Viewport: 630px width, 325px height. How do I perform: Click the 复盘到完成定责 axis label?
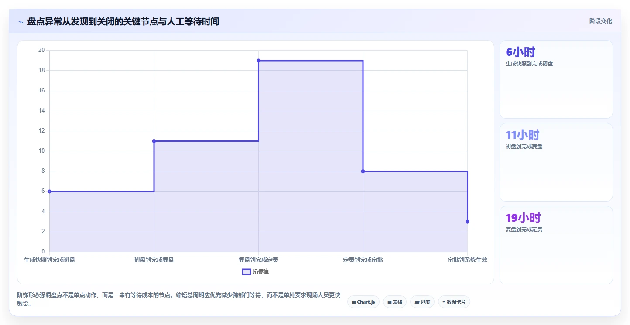[258, 260]
